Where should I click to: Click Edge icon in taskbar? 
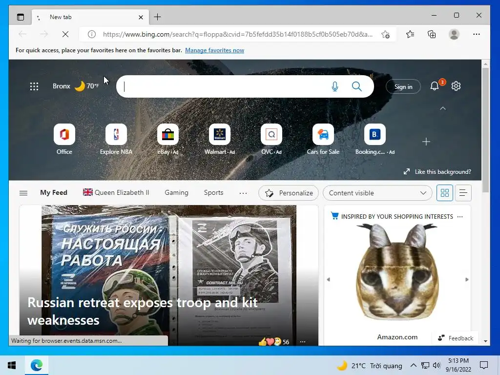(36, 365)
